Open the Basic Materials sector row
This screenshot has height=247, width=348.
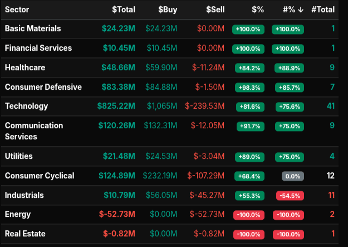coord(33,28)
